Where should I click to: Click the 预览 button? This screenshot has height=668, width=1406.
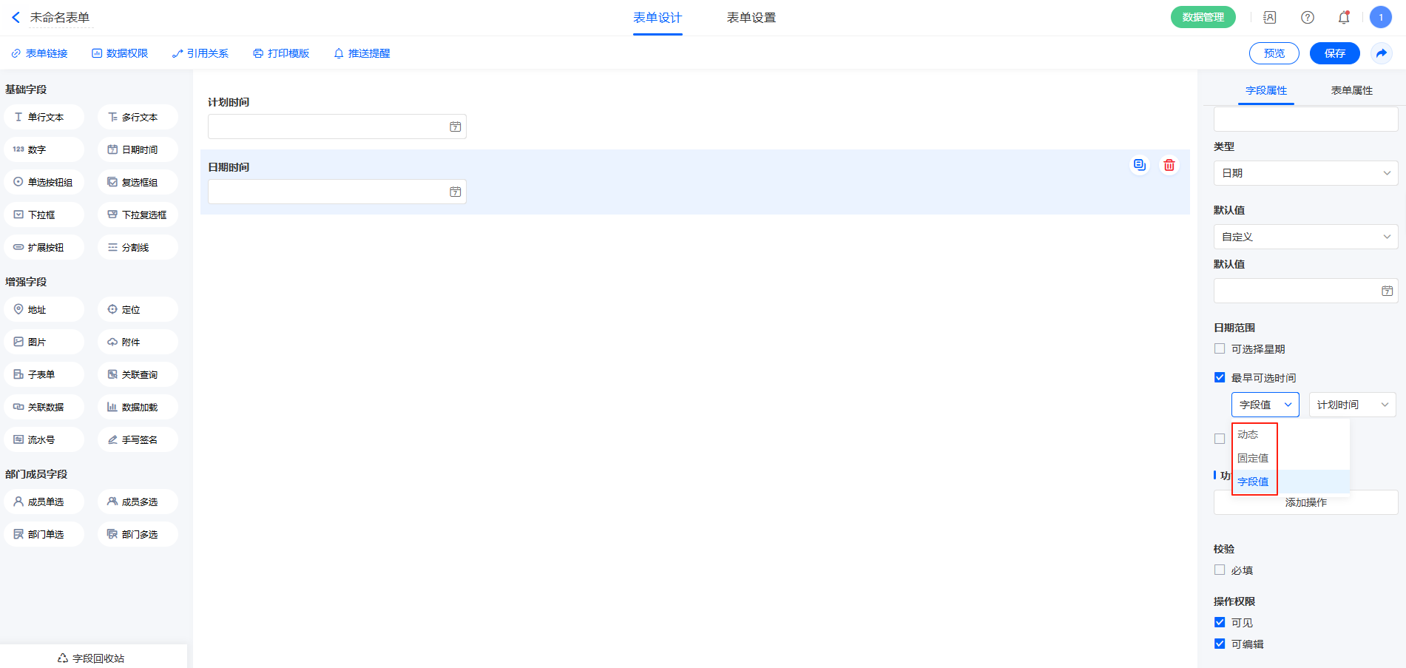click(1274, 53)
